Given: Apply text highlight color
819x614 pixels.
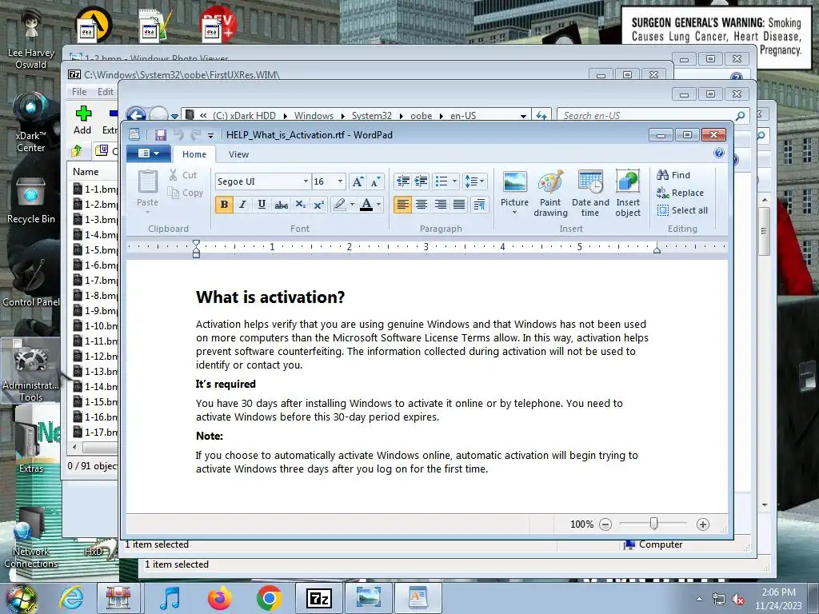Looking at the screenshot, I should click(339, 205).
